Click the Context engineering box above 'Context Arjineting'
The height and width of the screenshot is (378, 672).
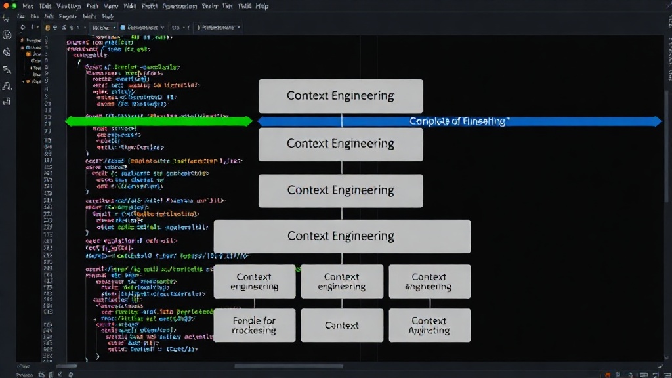(429, 282)
